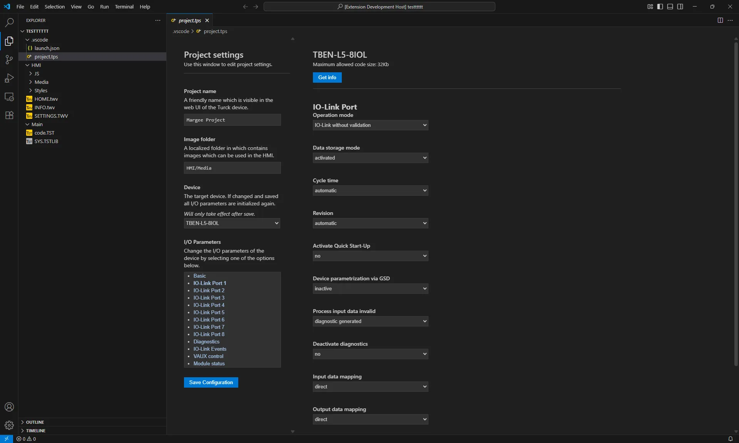
Task: Click the Get info button
Action: pos(327,77)
